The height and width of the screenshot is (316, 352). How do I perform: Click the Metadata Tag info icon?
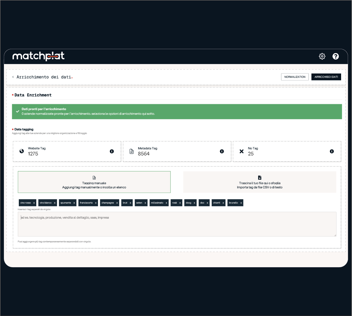coord(222,151)
